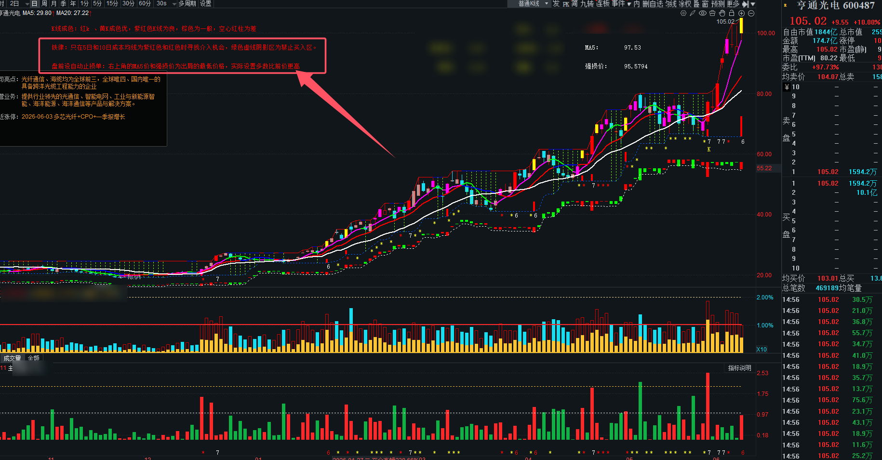Select the hand pan tool

[x=722, y=14]
